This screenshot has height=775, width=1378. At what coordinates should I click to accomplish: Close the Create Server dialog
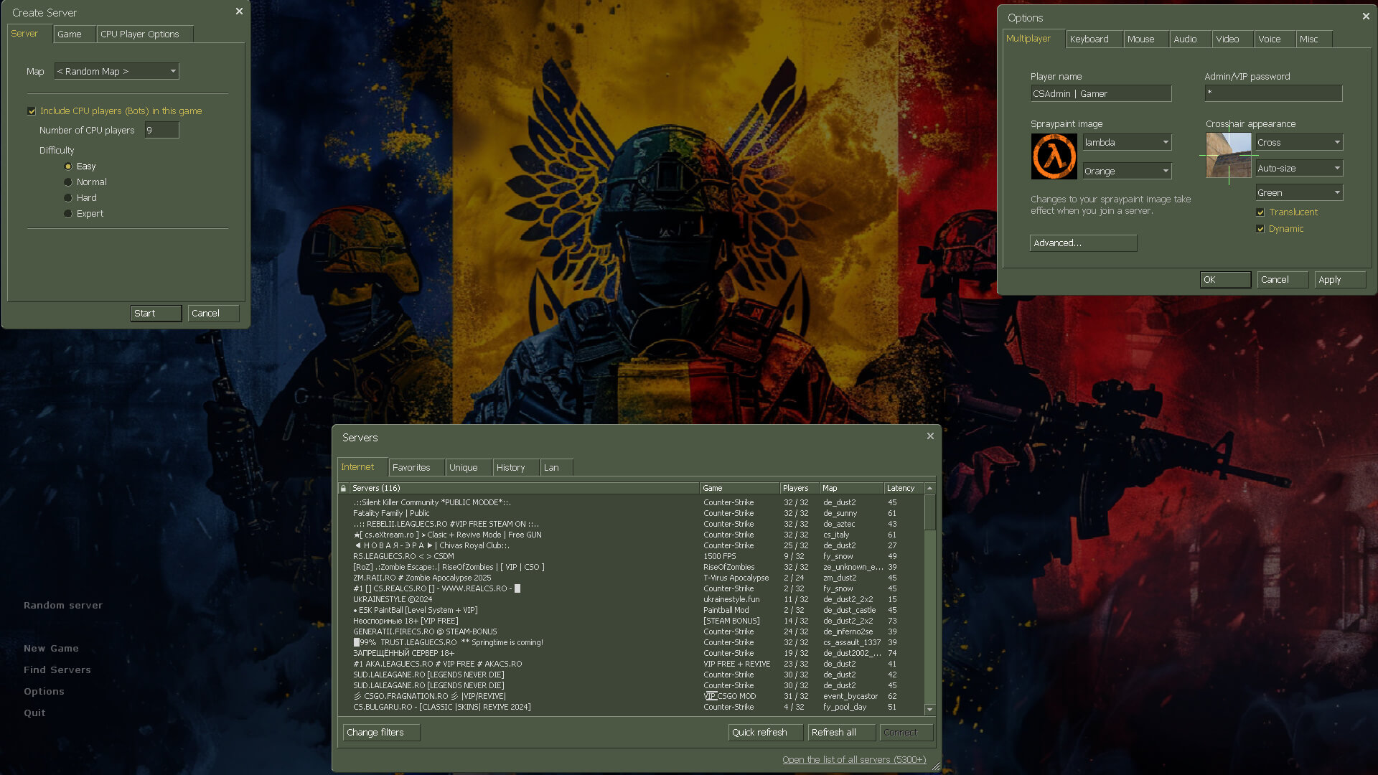(239, 11)
